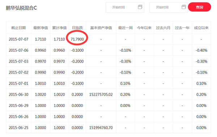Select daily change -0.1000 for 2015-07-06
Viewport: 217px width, 137px height.
point(77,50)
